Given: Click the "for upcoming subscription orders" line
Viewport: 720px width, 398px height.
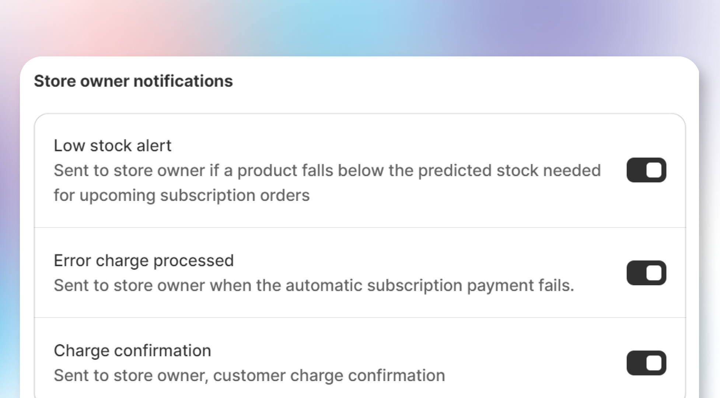Looking at the screenshot, I should 182,195.
